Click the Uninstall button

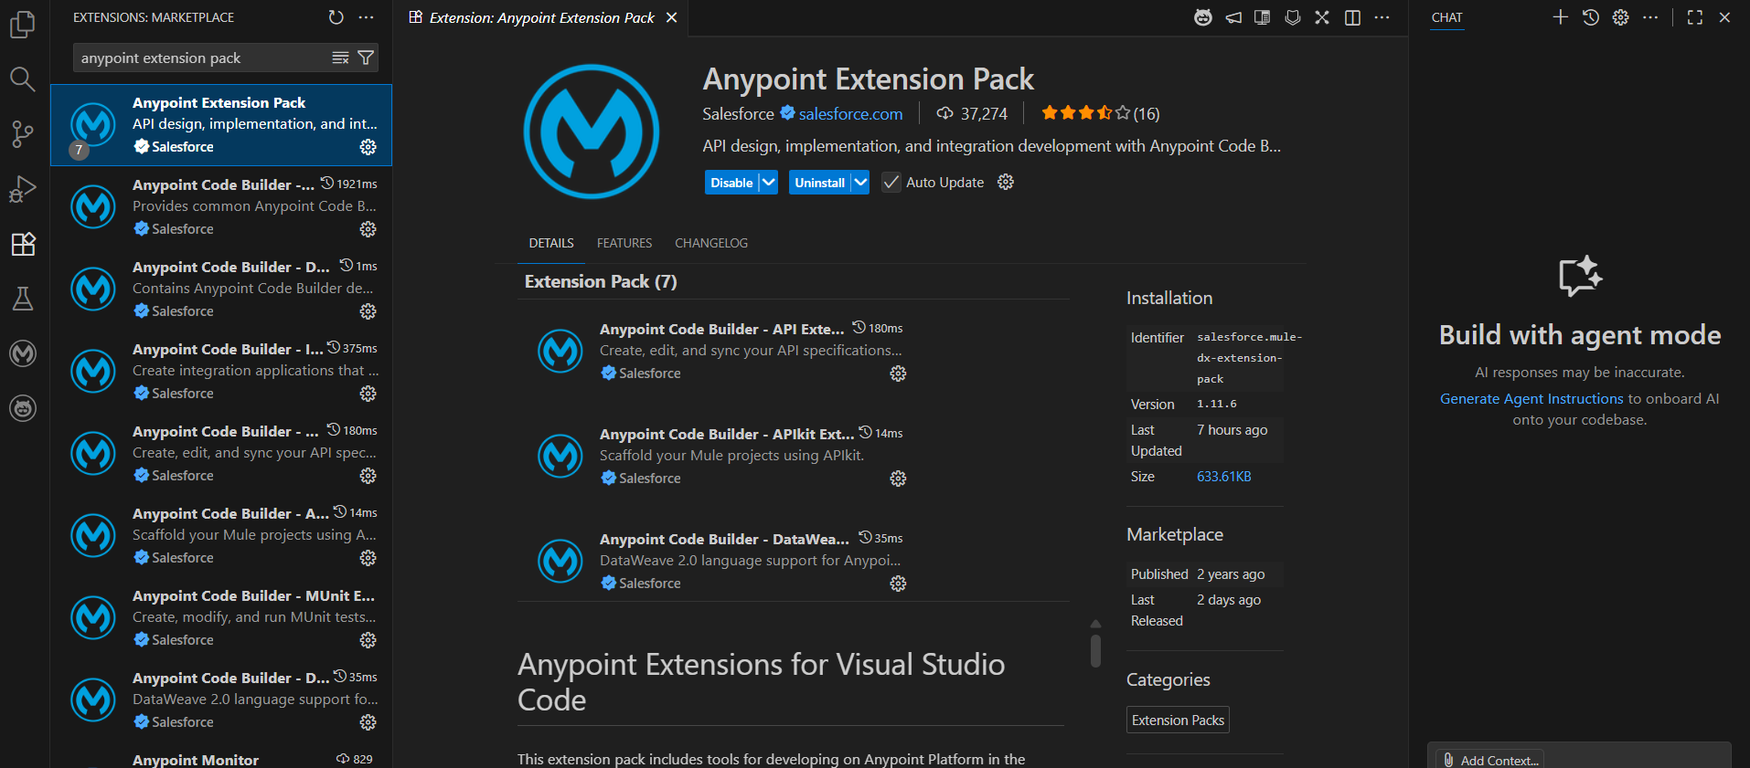point(819,183)
